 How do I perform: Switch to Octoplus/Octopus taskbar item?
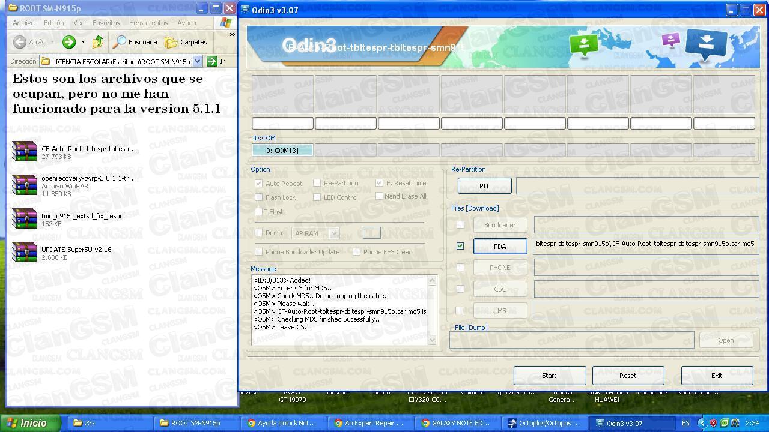(x=546, y=423)
